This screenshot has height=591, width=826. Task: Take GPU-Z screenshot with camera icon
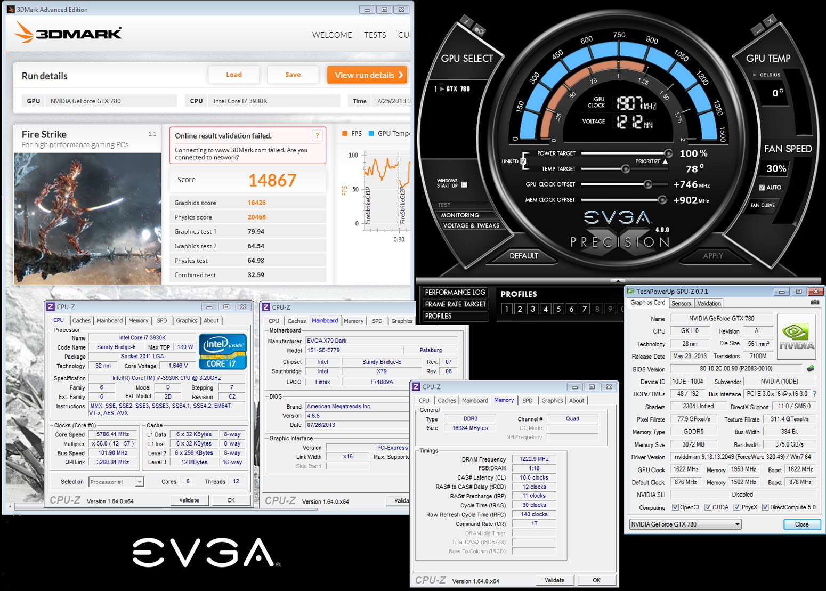815,302
